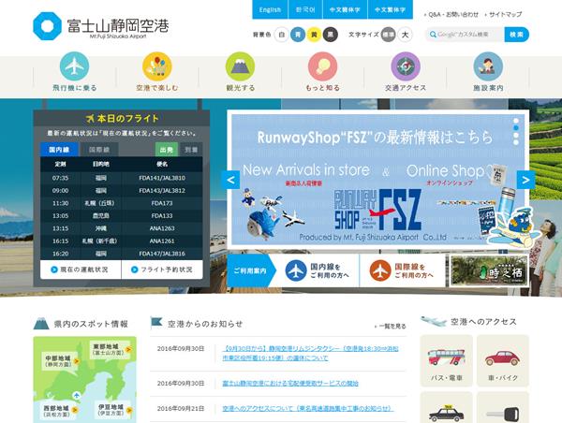Select the 到着 arrivals tab
Screen dimensions: 562x423
point(191,150)
